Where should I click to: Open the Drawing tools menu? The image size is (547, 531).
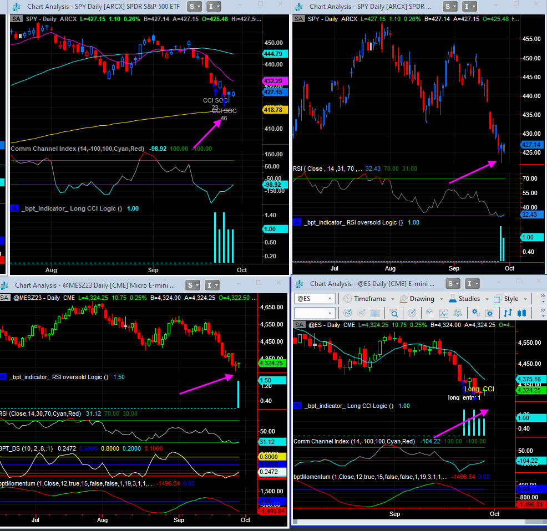[x=422, y=299]
